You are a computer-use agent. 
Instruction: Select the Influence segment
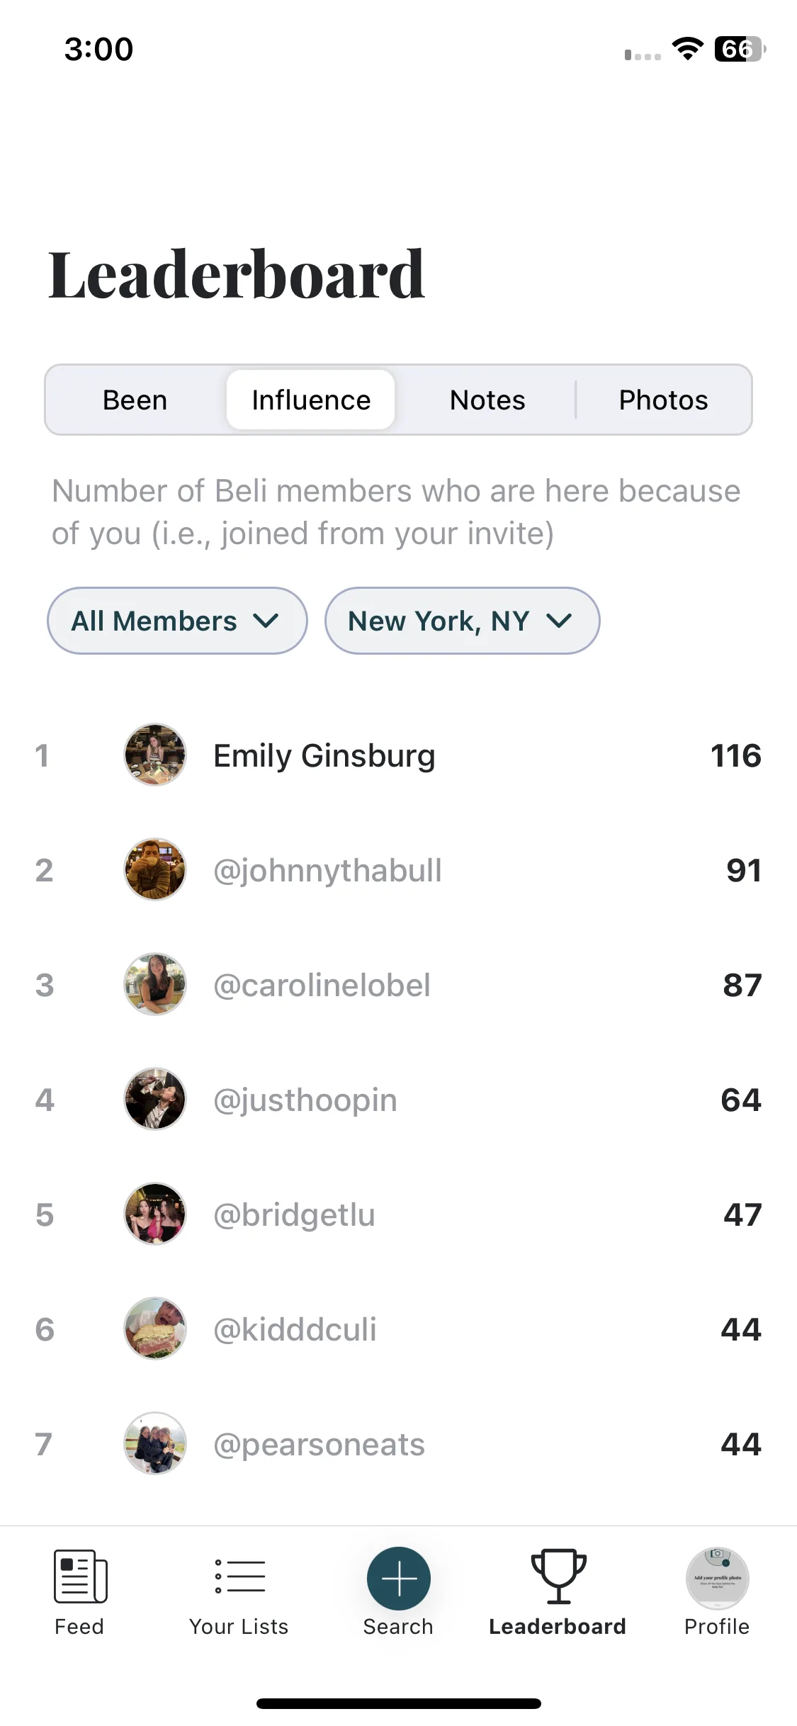tap(311, 400)
